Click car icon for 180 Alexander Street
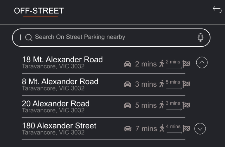The image size is (225, 147). (127, 129)
